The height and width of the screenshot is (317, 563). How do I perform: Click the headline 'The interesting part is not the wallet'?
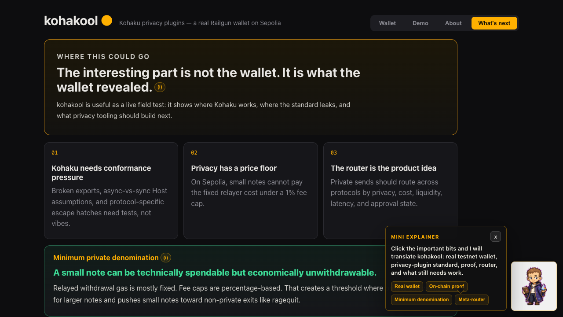point(208,80)
